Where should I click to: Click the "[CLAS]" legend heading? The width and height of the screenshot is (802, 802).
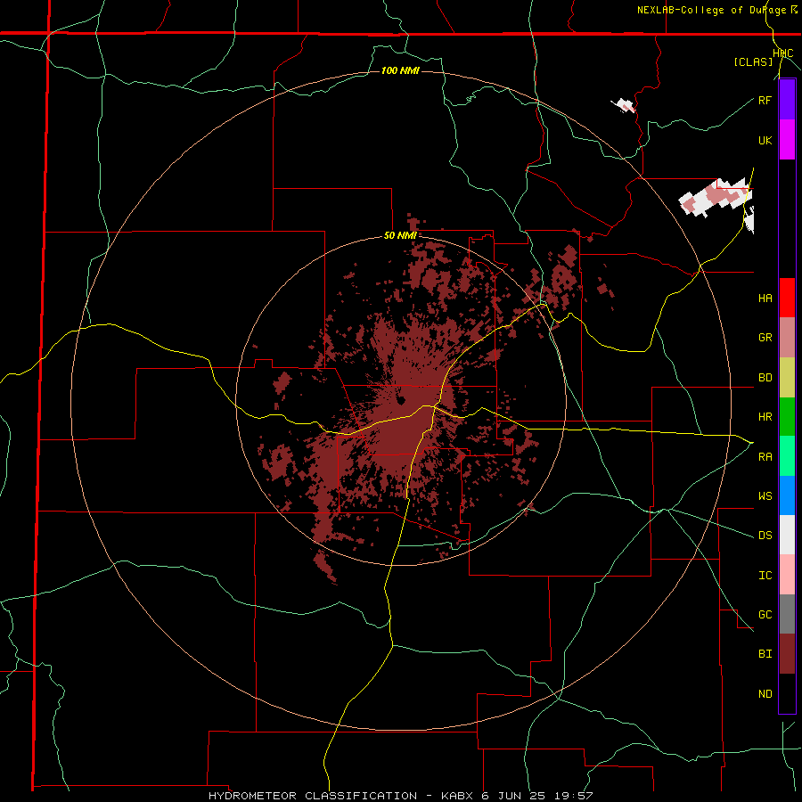[753, 61]
